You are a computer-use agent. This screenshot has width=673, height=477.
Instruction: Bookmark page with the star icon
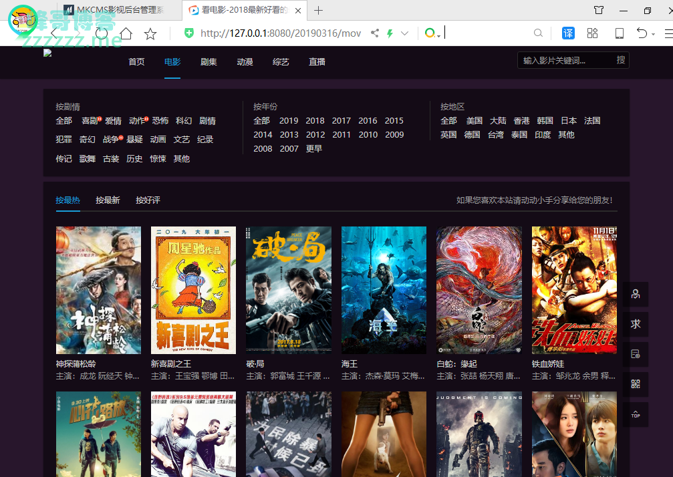[x=150, y=33]
